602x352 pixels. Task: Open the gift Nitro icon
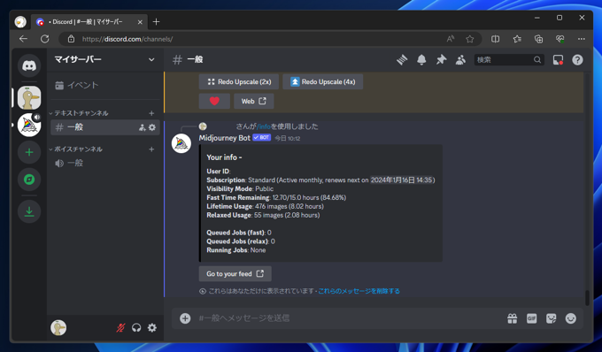(513, 318)
